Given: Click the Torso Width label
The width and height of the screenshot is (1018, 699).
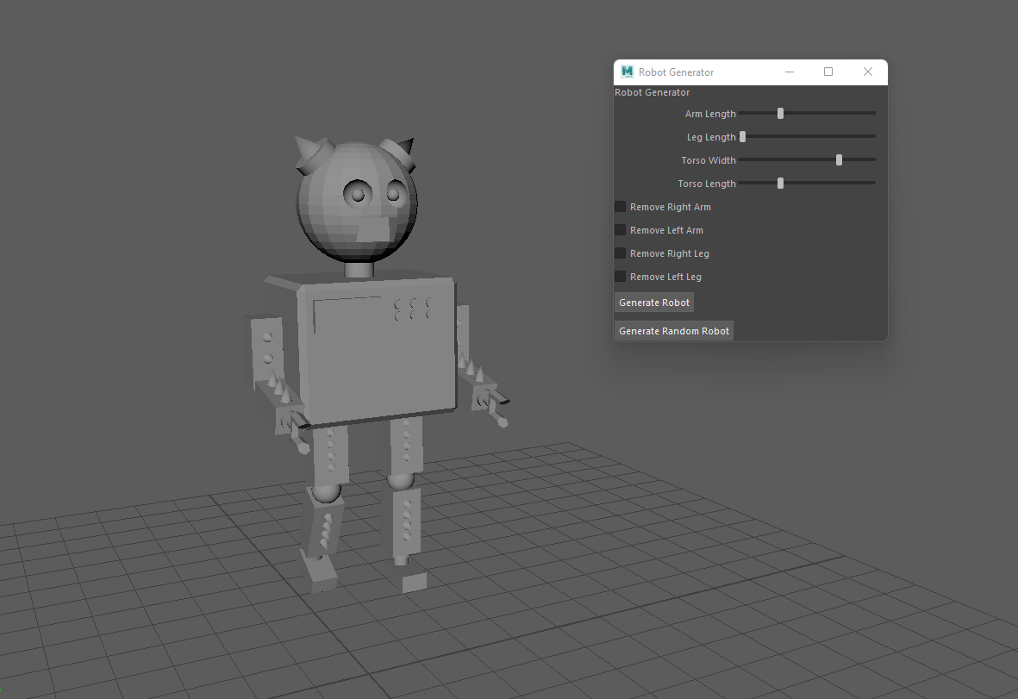Looking at the screenshot, I should [x=709, y=160].
